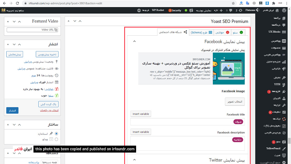Click the Featured Video URL field
The height and width of the screenshot is (164, 291).
click(x=32, y=30)
